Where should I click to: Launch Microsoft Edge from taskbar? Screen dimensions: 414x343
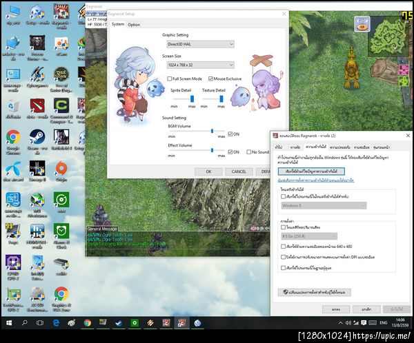coord(56,323)
